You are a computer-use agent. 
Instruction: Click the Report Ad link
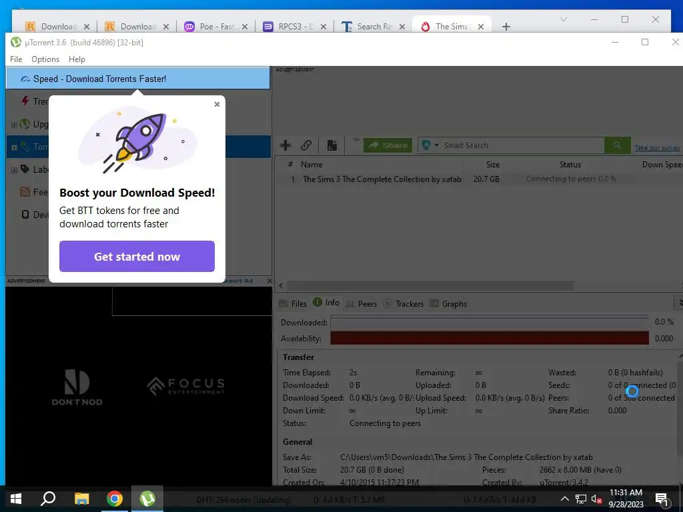tap(239, 281)
